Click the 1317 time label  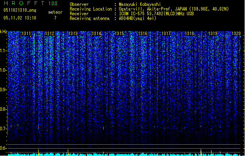pyautogui.click(x=166, y=34)
